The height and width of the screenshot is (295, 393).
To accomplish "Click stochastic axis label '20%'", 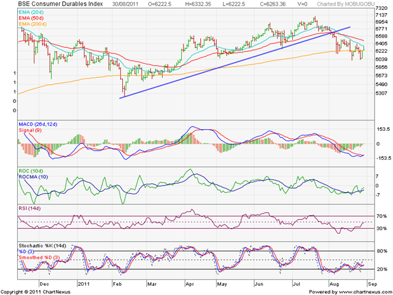I will [x=381, y=269].
